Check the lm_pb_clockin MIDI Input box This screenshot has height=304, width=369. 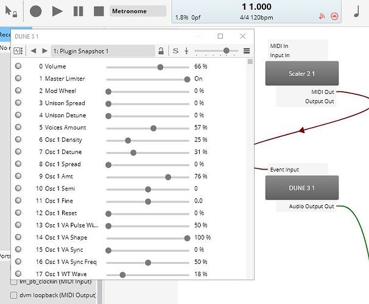click(x=14, y=282)
